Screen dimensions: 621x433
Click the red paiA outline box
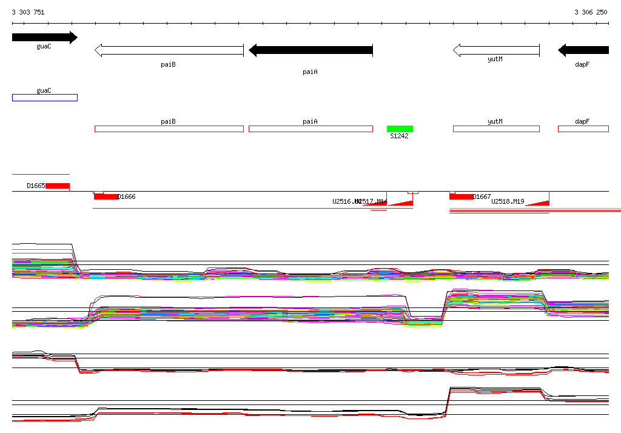(311, 129)
